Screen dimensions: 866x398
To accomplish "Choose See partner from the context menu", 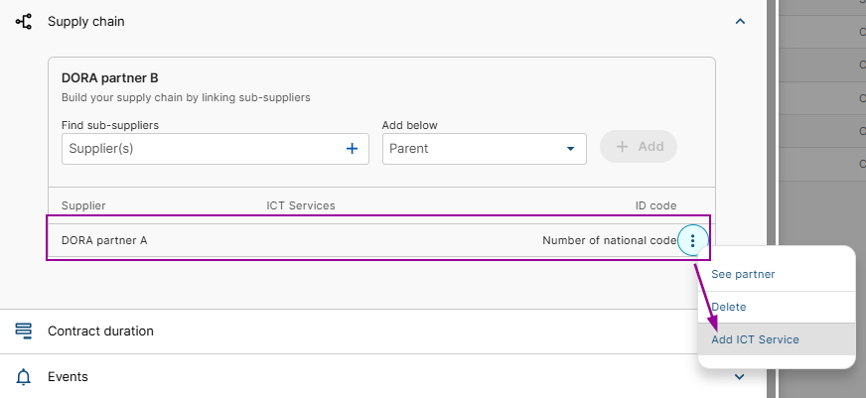I will tap(743, 274).
